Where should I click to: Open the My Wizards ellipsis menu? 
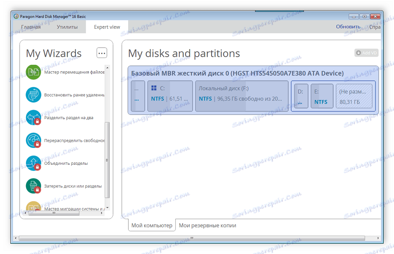101,52
